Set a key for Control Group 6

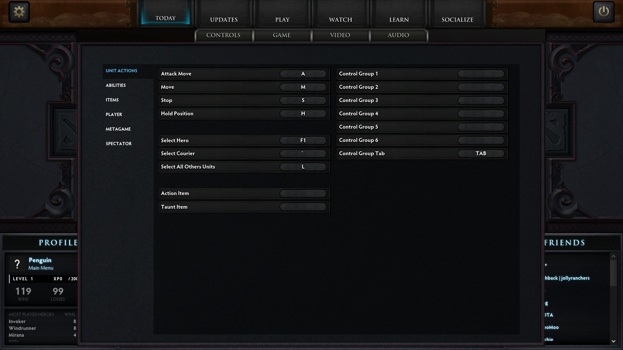[x=481, y=140]
